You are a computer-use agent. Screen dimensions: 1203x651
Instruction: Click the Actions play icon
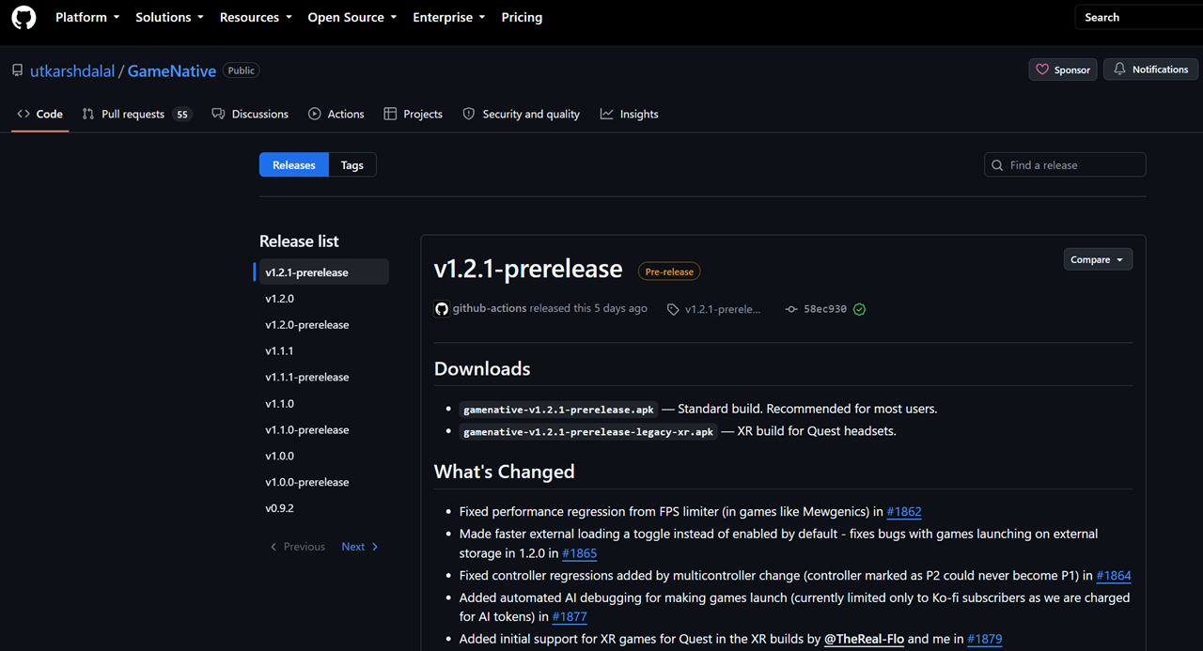tap(315, 114)
